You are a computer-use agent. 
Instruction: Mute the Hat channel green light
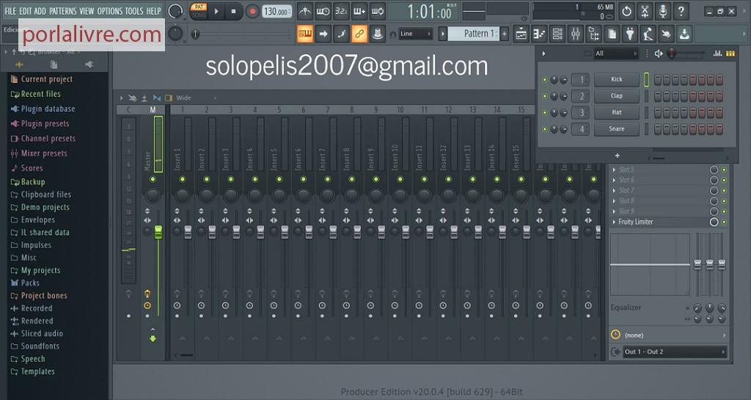[545, 112]
